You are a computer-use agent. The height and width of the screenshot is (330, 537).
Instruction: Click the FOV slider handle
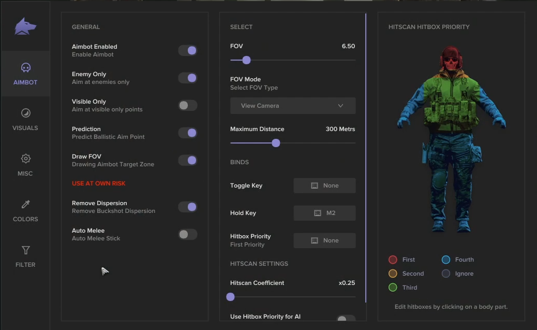(246, 60)
